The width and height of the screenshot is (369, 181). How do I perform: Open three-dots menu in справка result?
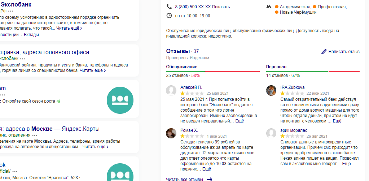pyautogui.click(x=22, y=59)
